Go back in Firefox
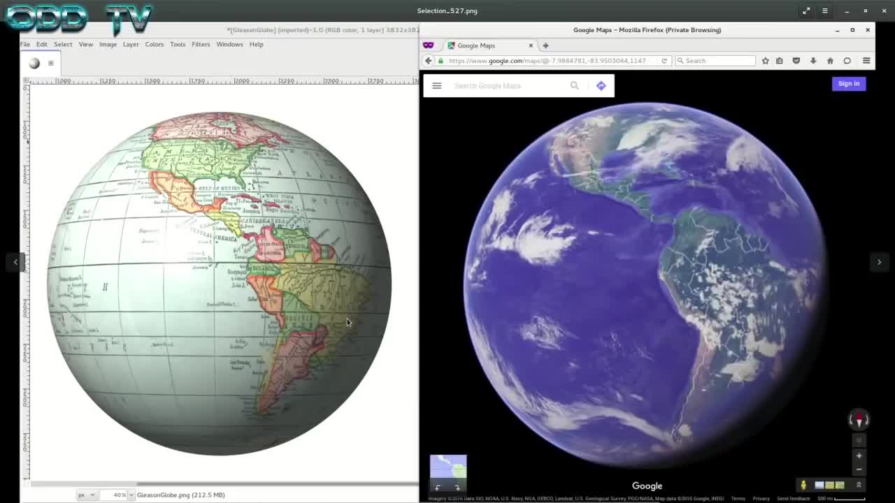Viewport: 895px width, 503px height. coord(429,61)
